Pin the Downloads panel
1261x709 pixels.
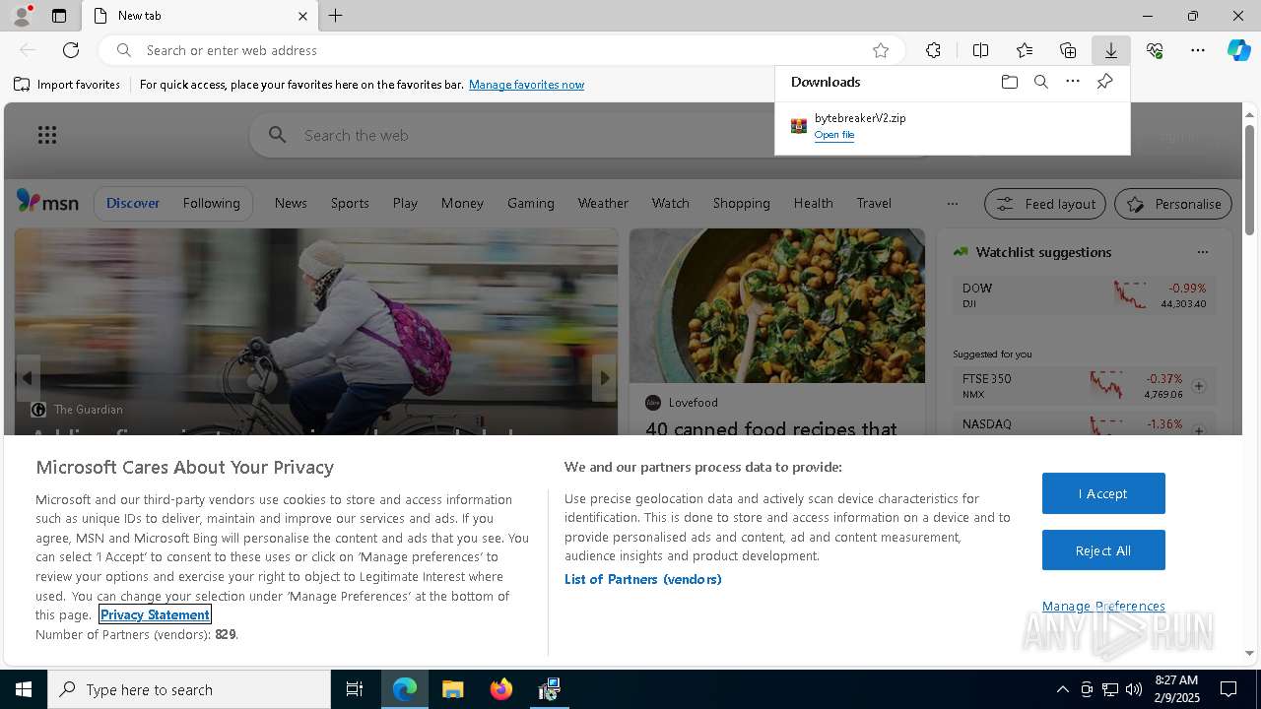1104,82
